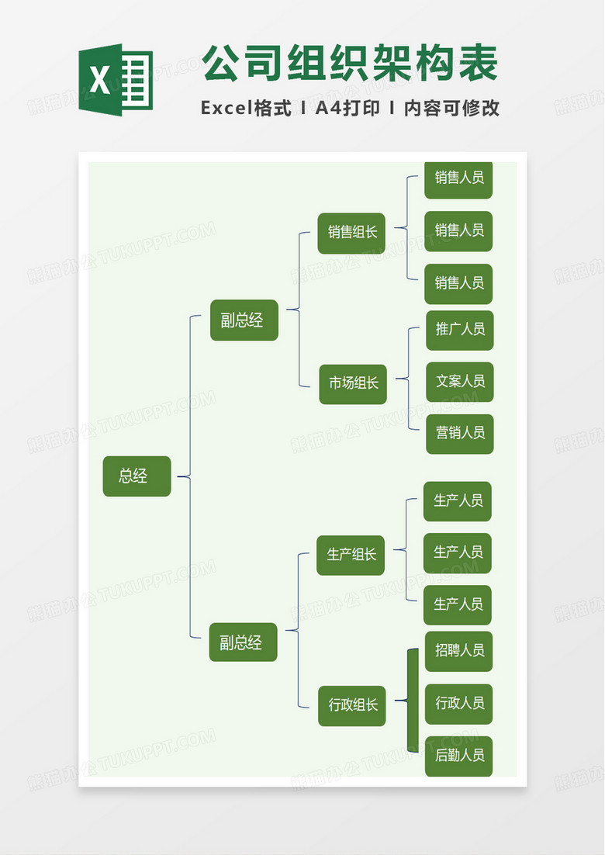Select the lower 副总经 node
The image size is (605, 855).
243,642
